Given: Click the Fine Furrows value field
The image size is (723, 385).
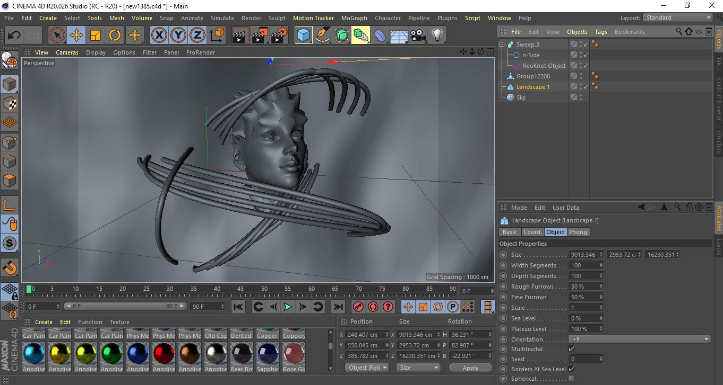Looking at the screenshot, I should (x=583, y=297).
